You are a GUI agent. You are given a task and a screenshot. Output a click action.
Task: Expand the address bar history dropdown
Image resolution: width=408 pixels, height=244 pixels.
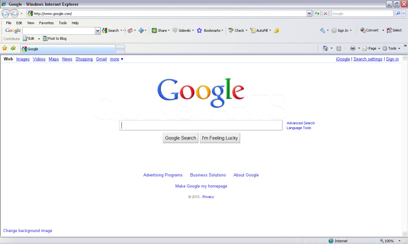tap(309, 14)
